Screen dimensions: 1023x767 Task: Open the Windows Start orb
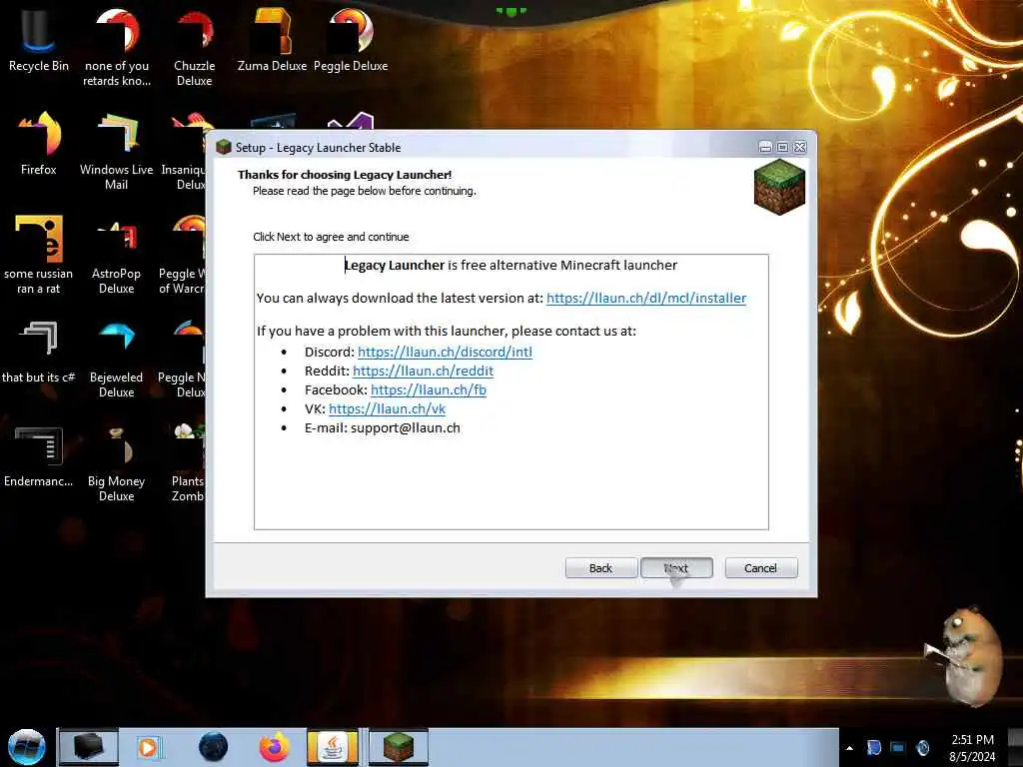coord(27,747)
